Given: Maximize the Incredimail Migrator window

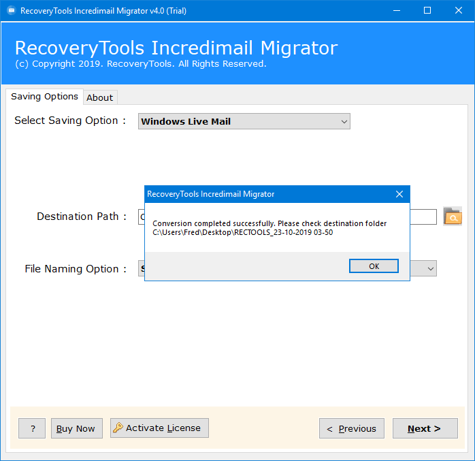Looking at the screenshot, I should pyautogui.click(x=427, y=11).
